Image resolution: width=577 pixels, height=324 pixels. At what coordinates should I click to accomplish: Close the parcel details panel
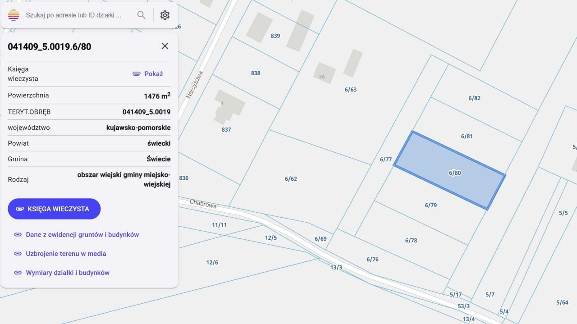pos(165,46)
